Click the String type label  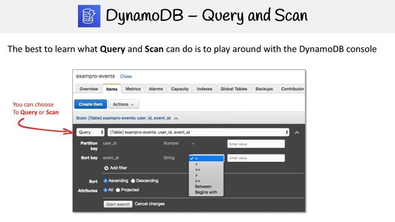click(x=169, y=158)
